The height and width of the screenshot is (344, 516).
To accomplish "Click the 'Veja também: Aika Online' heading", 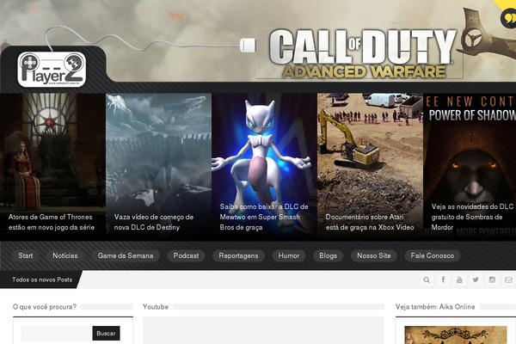I will 435,307.
